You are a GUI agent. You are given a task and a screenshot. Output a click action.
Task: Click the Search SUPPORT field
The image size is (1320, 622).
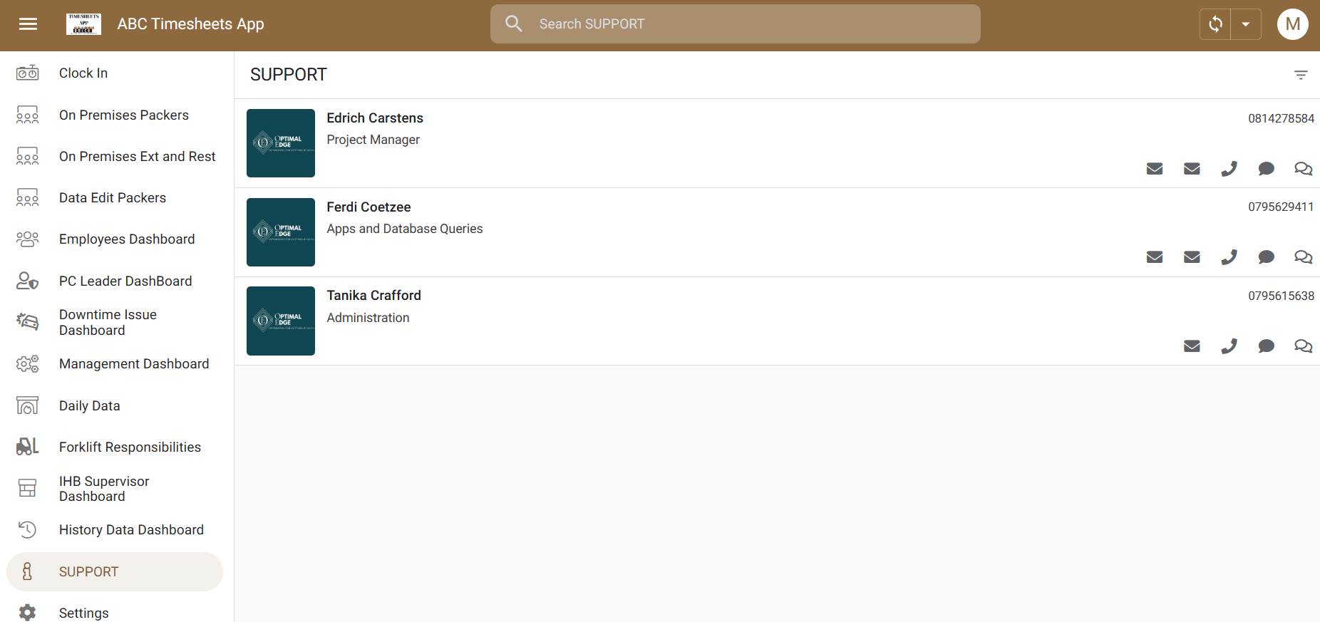(735, 24)
